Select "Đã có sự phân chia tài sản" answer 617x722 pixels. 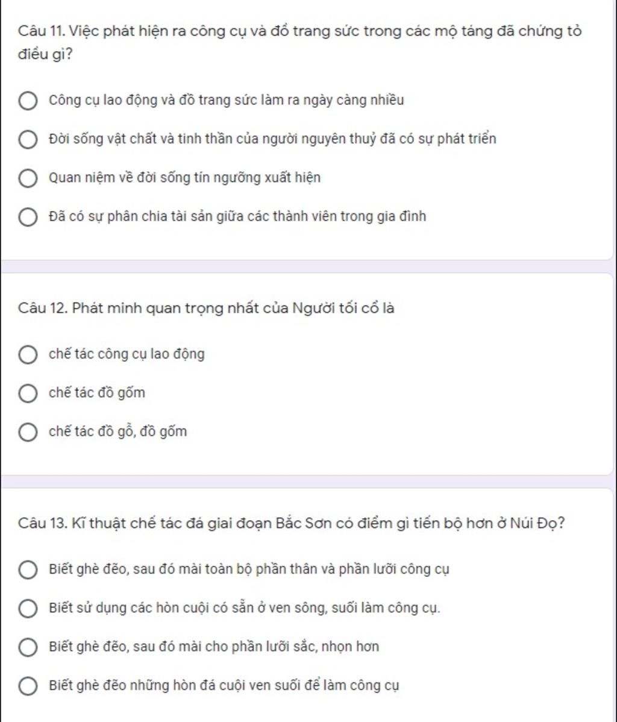[28, 217]
